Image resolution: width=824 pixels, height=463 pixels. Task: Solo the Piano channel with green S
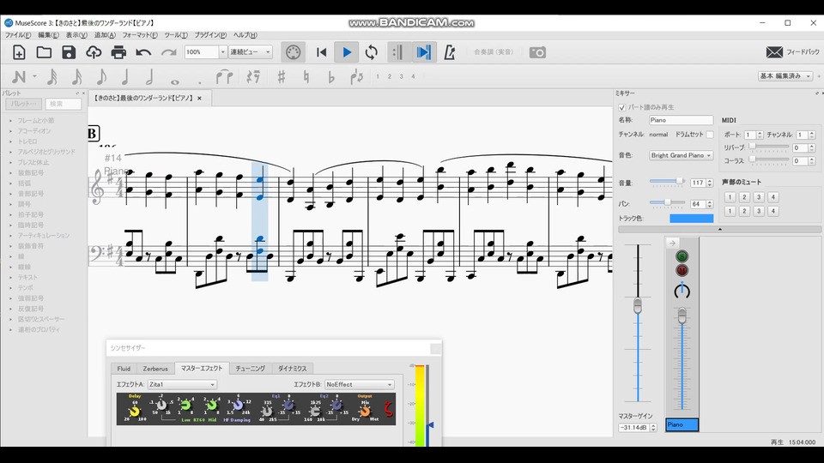click(682, 256)
